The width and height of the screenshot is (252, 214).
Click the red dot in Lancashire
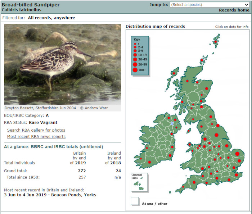(205, 139)
